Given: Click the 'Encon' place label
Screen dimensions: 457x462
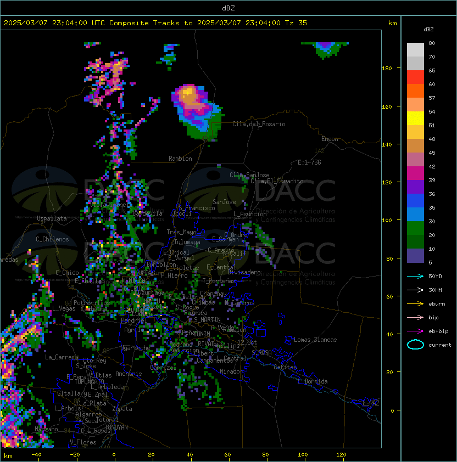Looking at the screenshot, I should coord(330,139).
